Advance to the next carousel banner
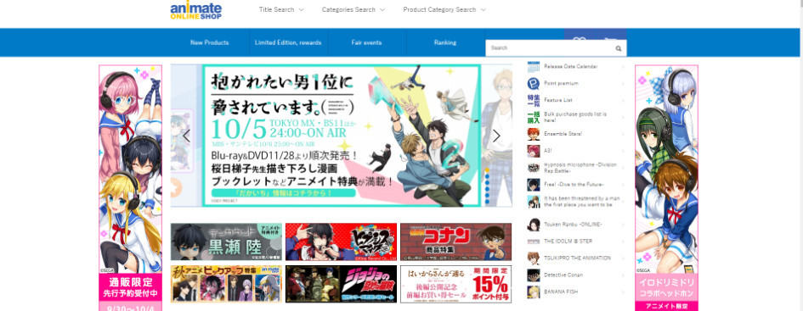 [x=496, y=136]
